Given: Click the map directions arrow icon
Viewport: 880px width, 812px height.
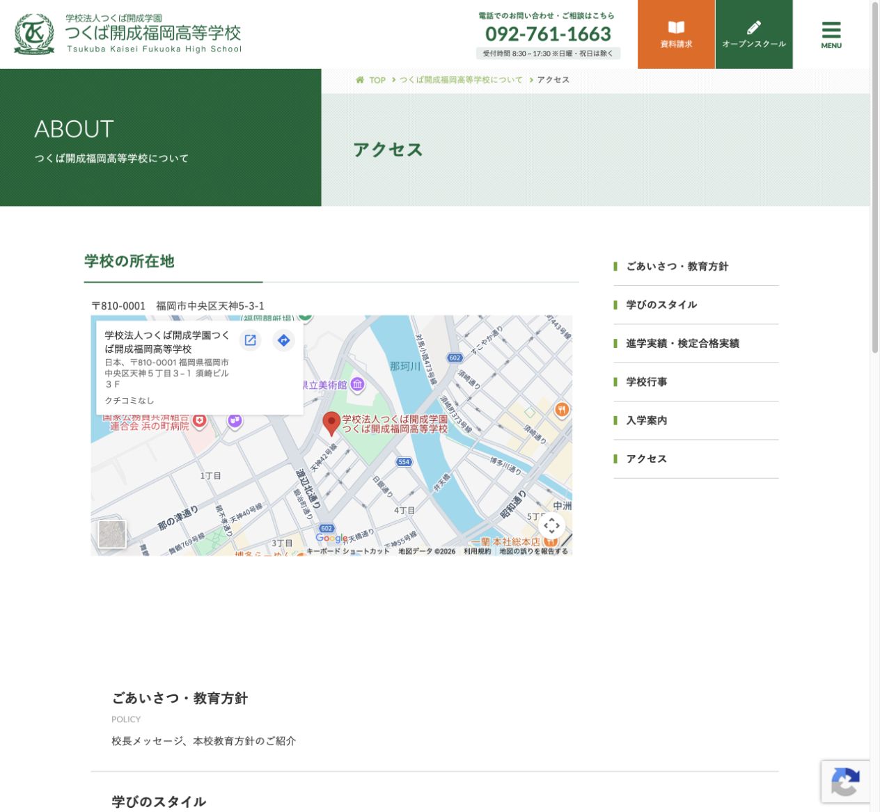Looking at the screenshot, I should click(283, 340).
